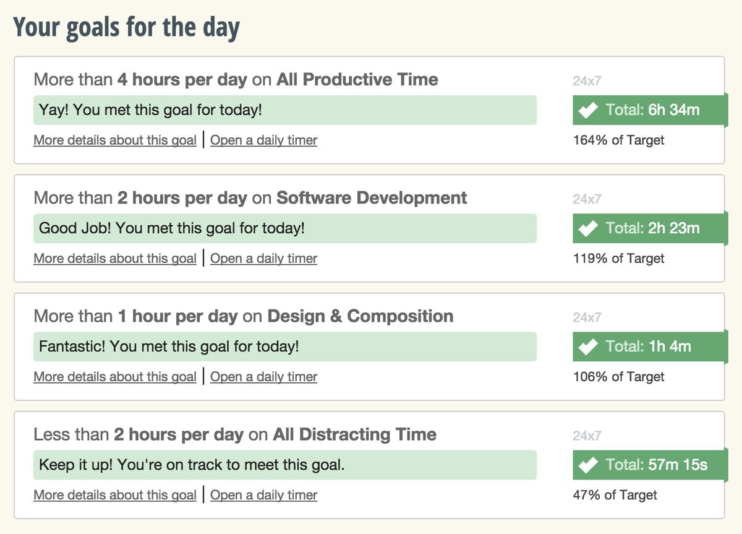Image resolution: width=742 pixels, height=534 pixels.
Task: Click checkmark icon on All Productive Time total
Action: (588, 110)
